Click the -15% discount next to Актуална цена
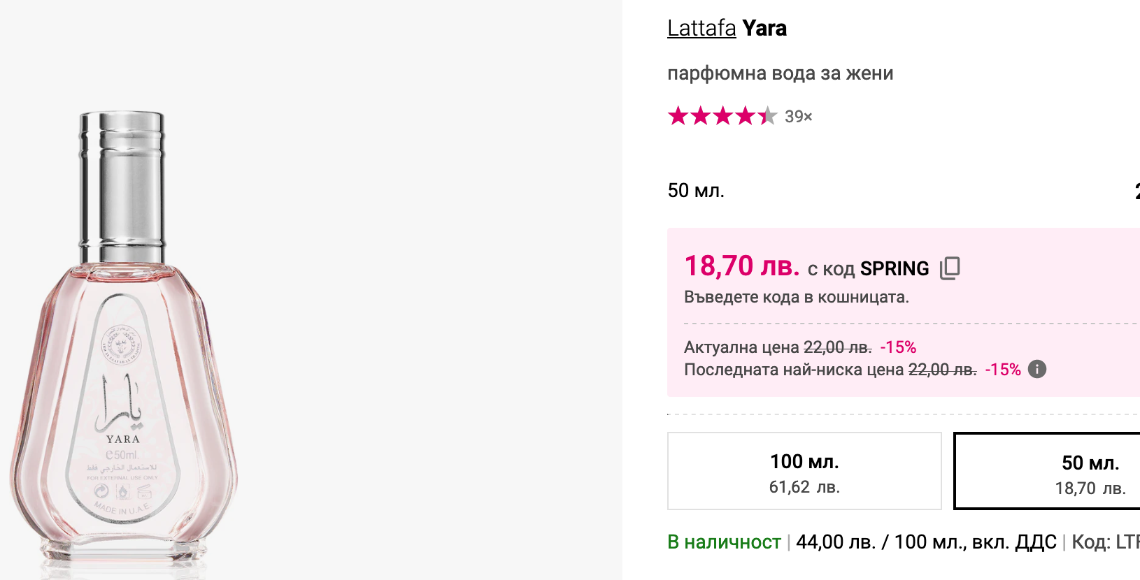This screenshot has height=580, width=1140. (898, 347)
